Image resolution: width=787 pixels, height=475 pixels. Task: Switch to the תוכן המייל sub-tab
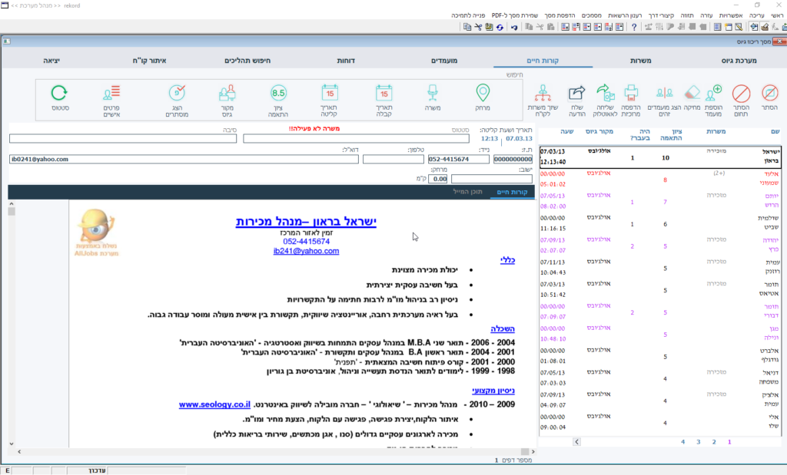[x=467, y=192]
